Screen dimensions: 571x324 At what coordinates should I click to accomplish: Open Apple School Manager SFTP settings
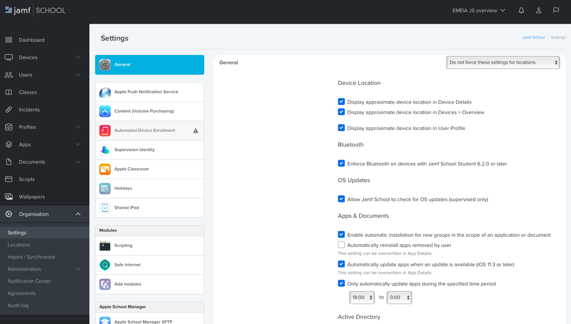click(x=150, y=319)
